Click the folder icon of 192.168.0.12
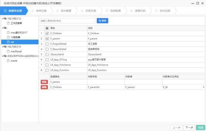206x131 pixels. [x=5, y=19]
